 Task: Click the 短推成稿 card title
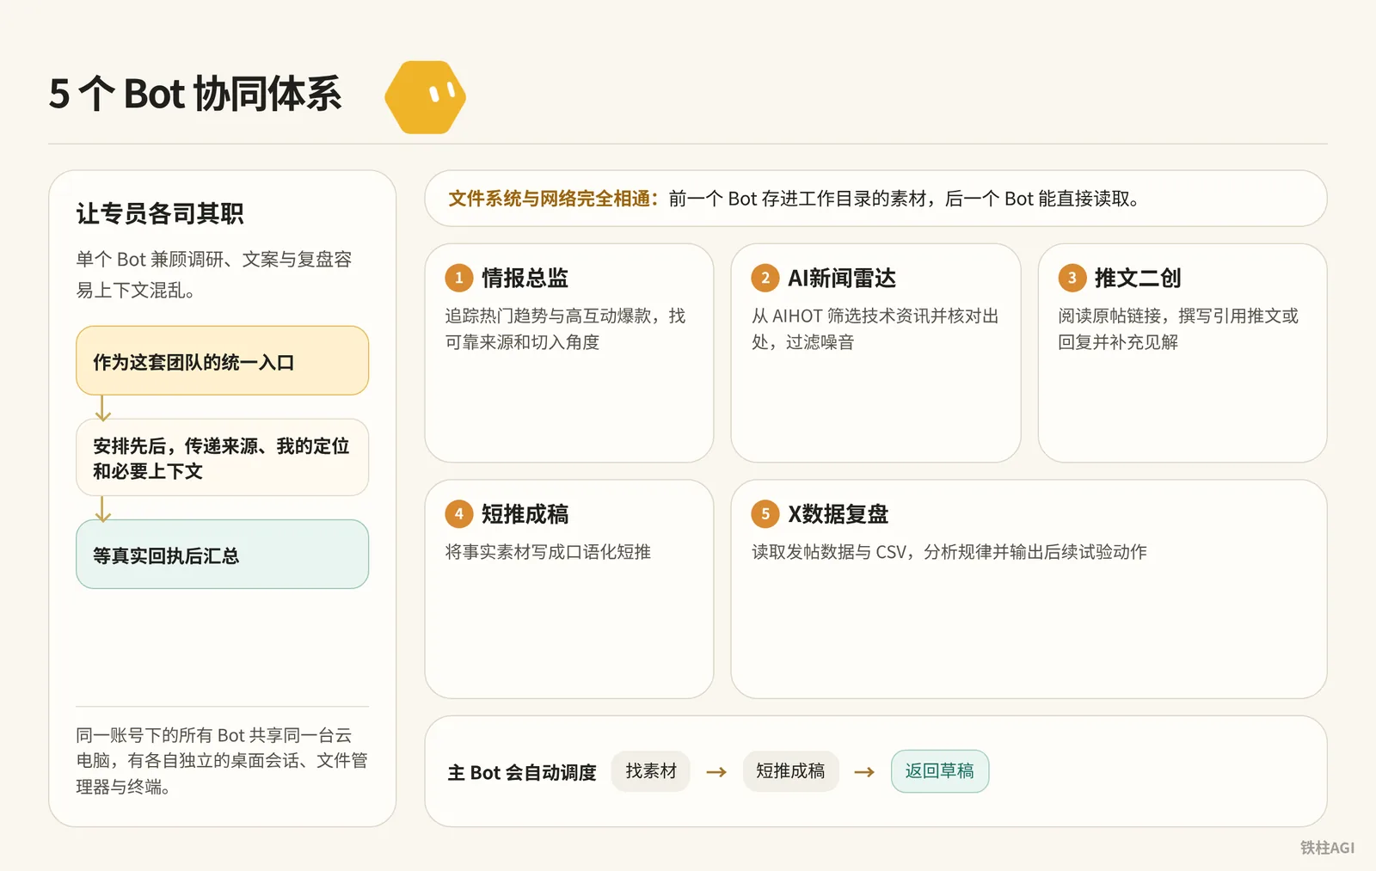[525, 514]
